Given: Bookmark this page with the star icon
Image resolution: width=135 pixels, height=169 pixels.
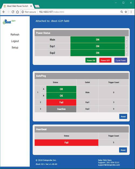Looking at the screenshot, I should coord(126,12).
